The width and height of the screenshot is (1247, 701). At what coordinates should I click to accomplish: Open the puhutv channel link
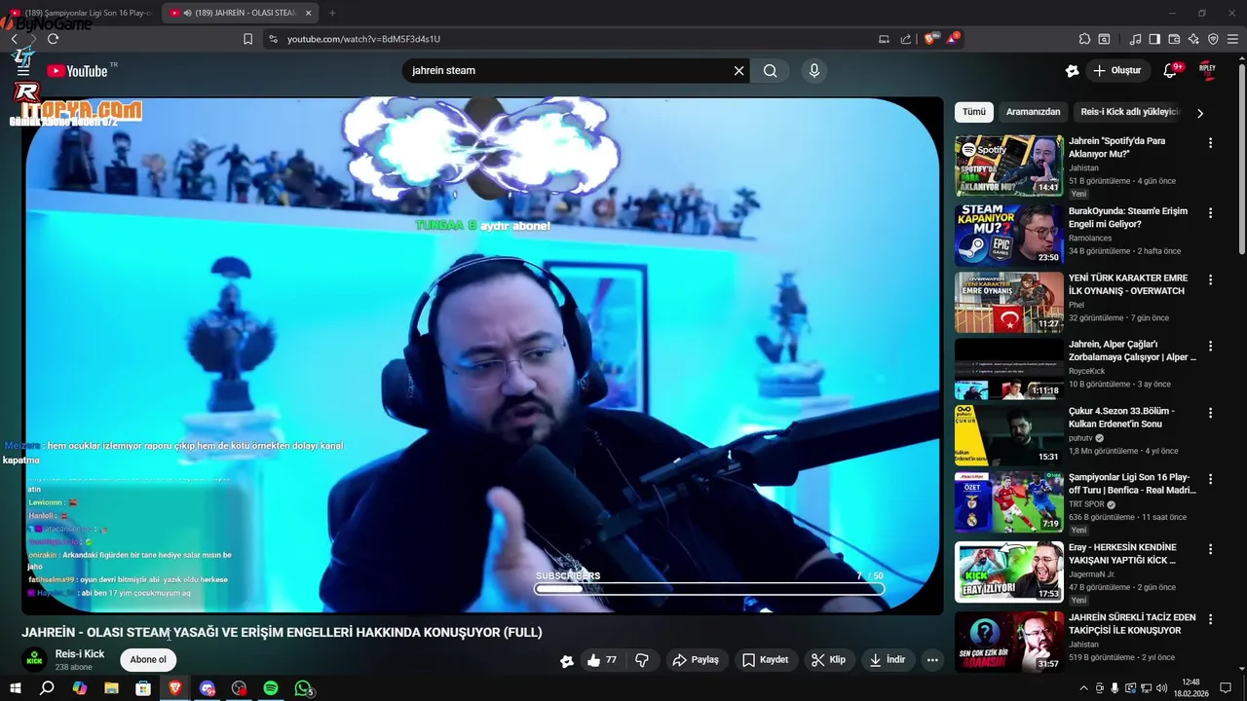point(1081,438)
